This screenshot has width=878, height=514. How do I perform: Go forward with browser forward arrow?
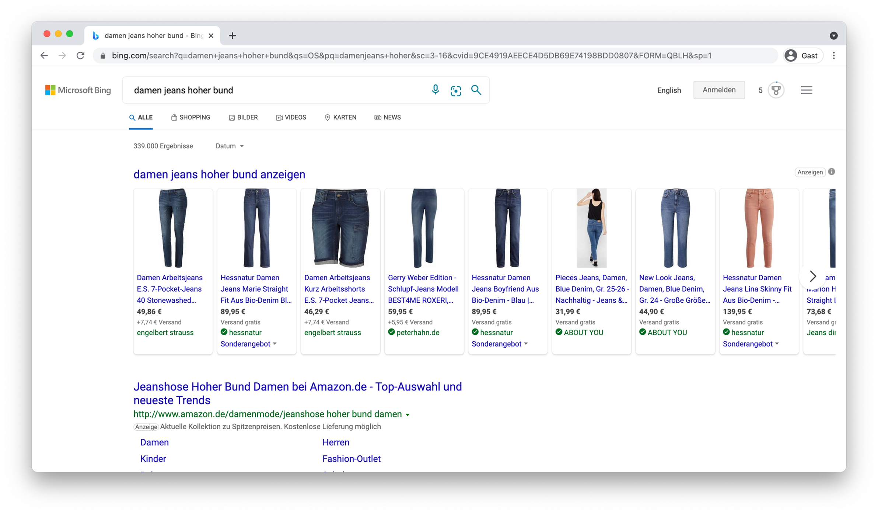(x=62, y=56)
